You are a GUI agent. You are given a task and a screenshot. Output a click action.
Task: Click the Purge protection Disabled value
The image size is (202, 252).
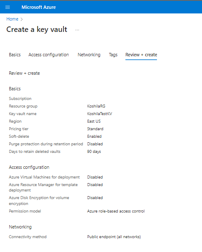point(95,144)
